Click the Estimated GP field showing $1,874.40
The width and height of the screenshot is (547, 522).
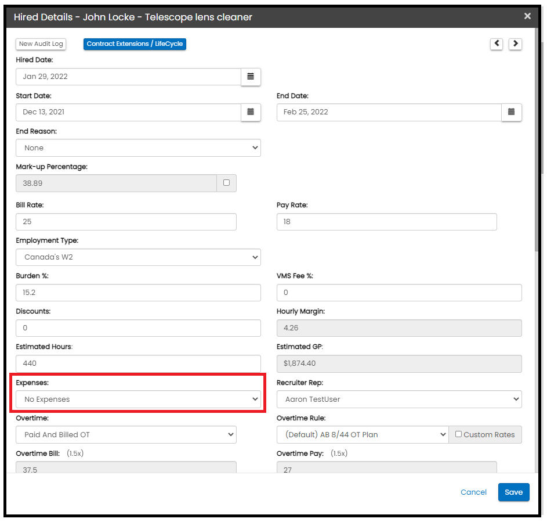click(x=399, y=363)
